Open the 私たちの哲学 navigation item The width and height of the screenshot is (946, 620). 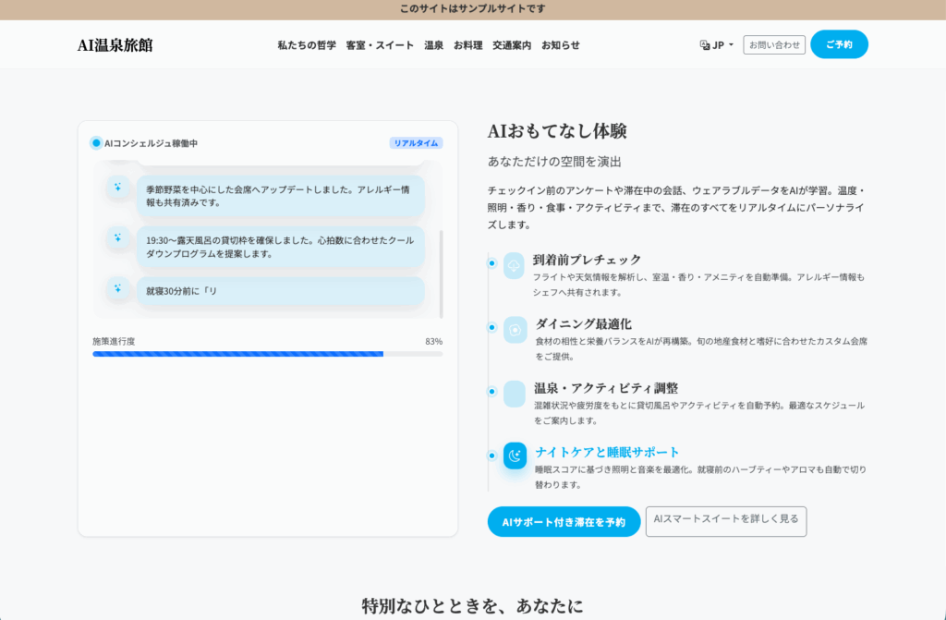[307, 44]
